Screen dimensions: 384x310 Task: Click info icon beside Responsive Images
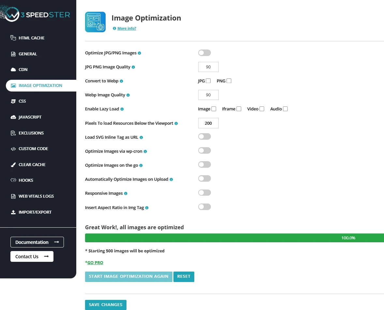(x=126, y=193)
